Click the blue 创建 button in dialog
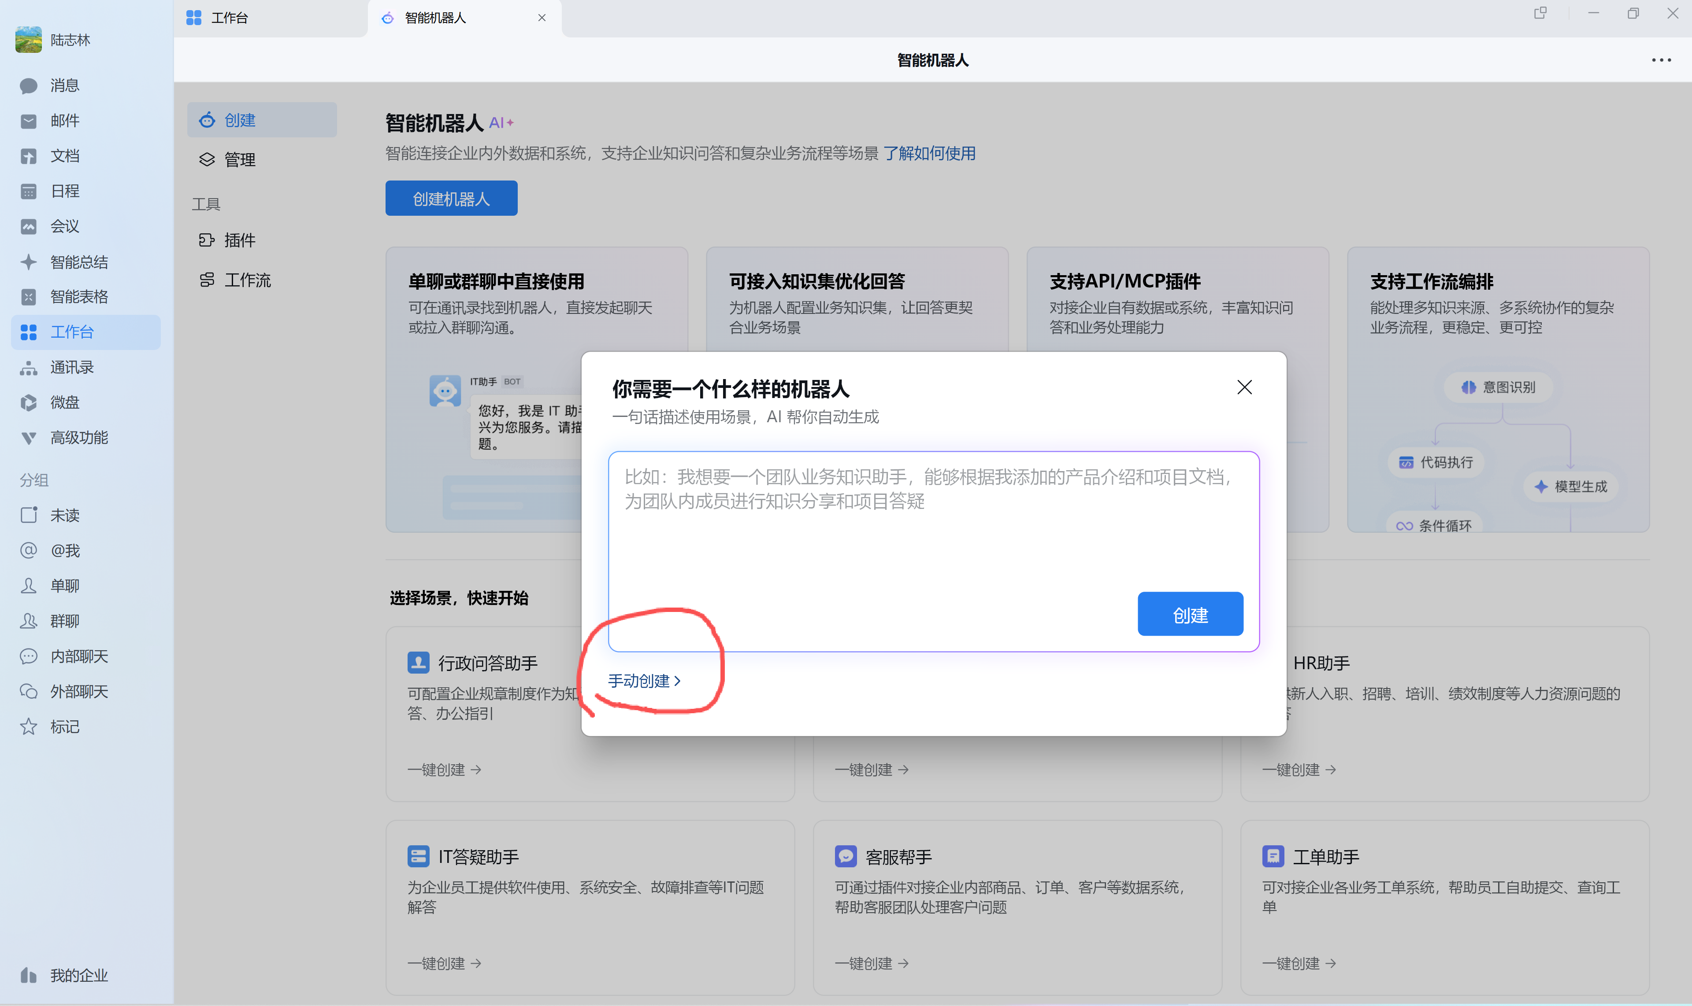 [x=1190, y=614]
